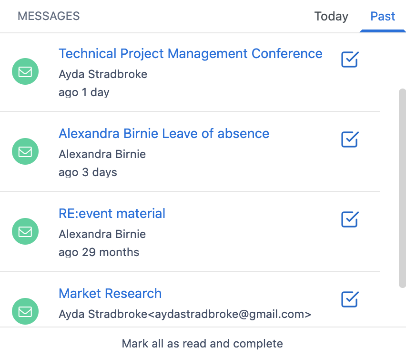Mark the Market Research message complete
406x357 pixels.
click(x=350, y=299)
